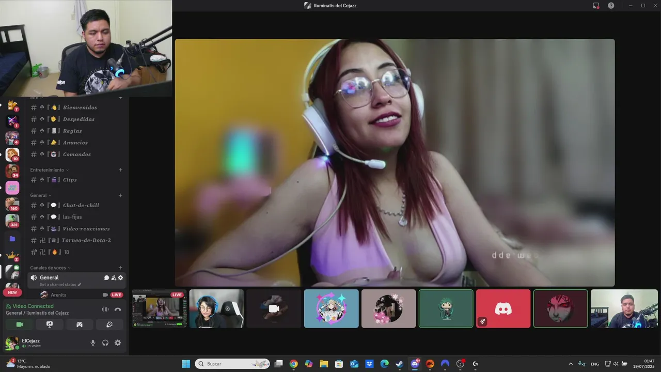661x372 pixels.
Task: Click the taskbar Buscar search box
Action: click(x=232, y=364)
